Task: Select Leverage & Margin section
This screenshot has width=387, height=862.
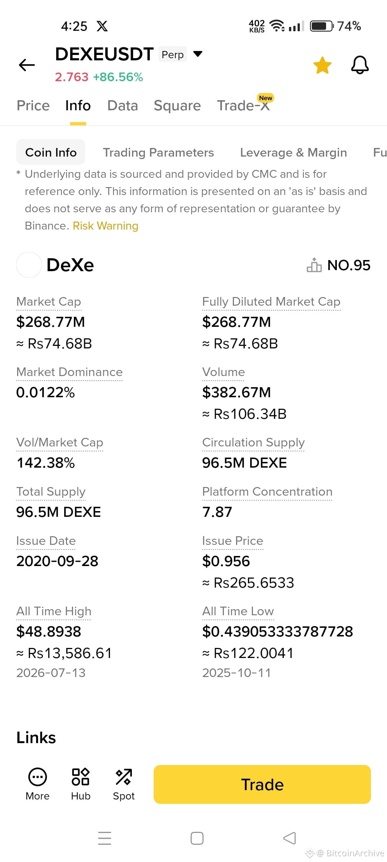Action: click(293, 152)
